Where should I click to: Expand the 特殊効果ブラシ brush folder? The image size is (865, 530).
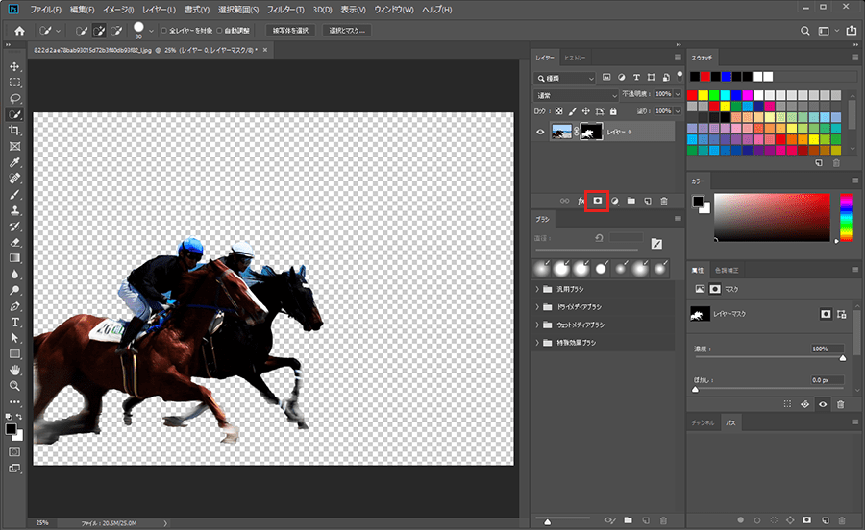[x=537, y=342]
